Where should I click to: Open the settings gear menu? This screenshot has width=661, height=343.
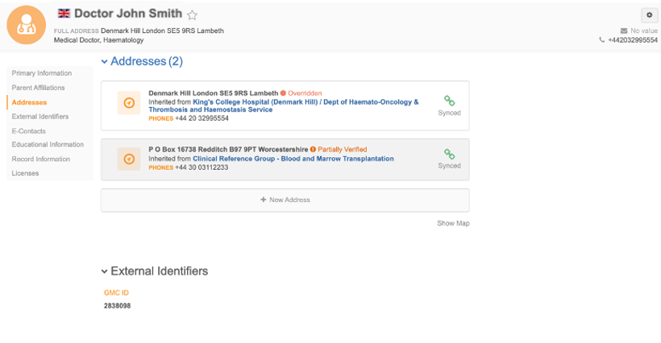(x=648, y=15)
